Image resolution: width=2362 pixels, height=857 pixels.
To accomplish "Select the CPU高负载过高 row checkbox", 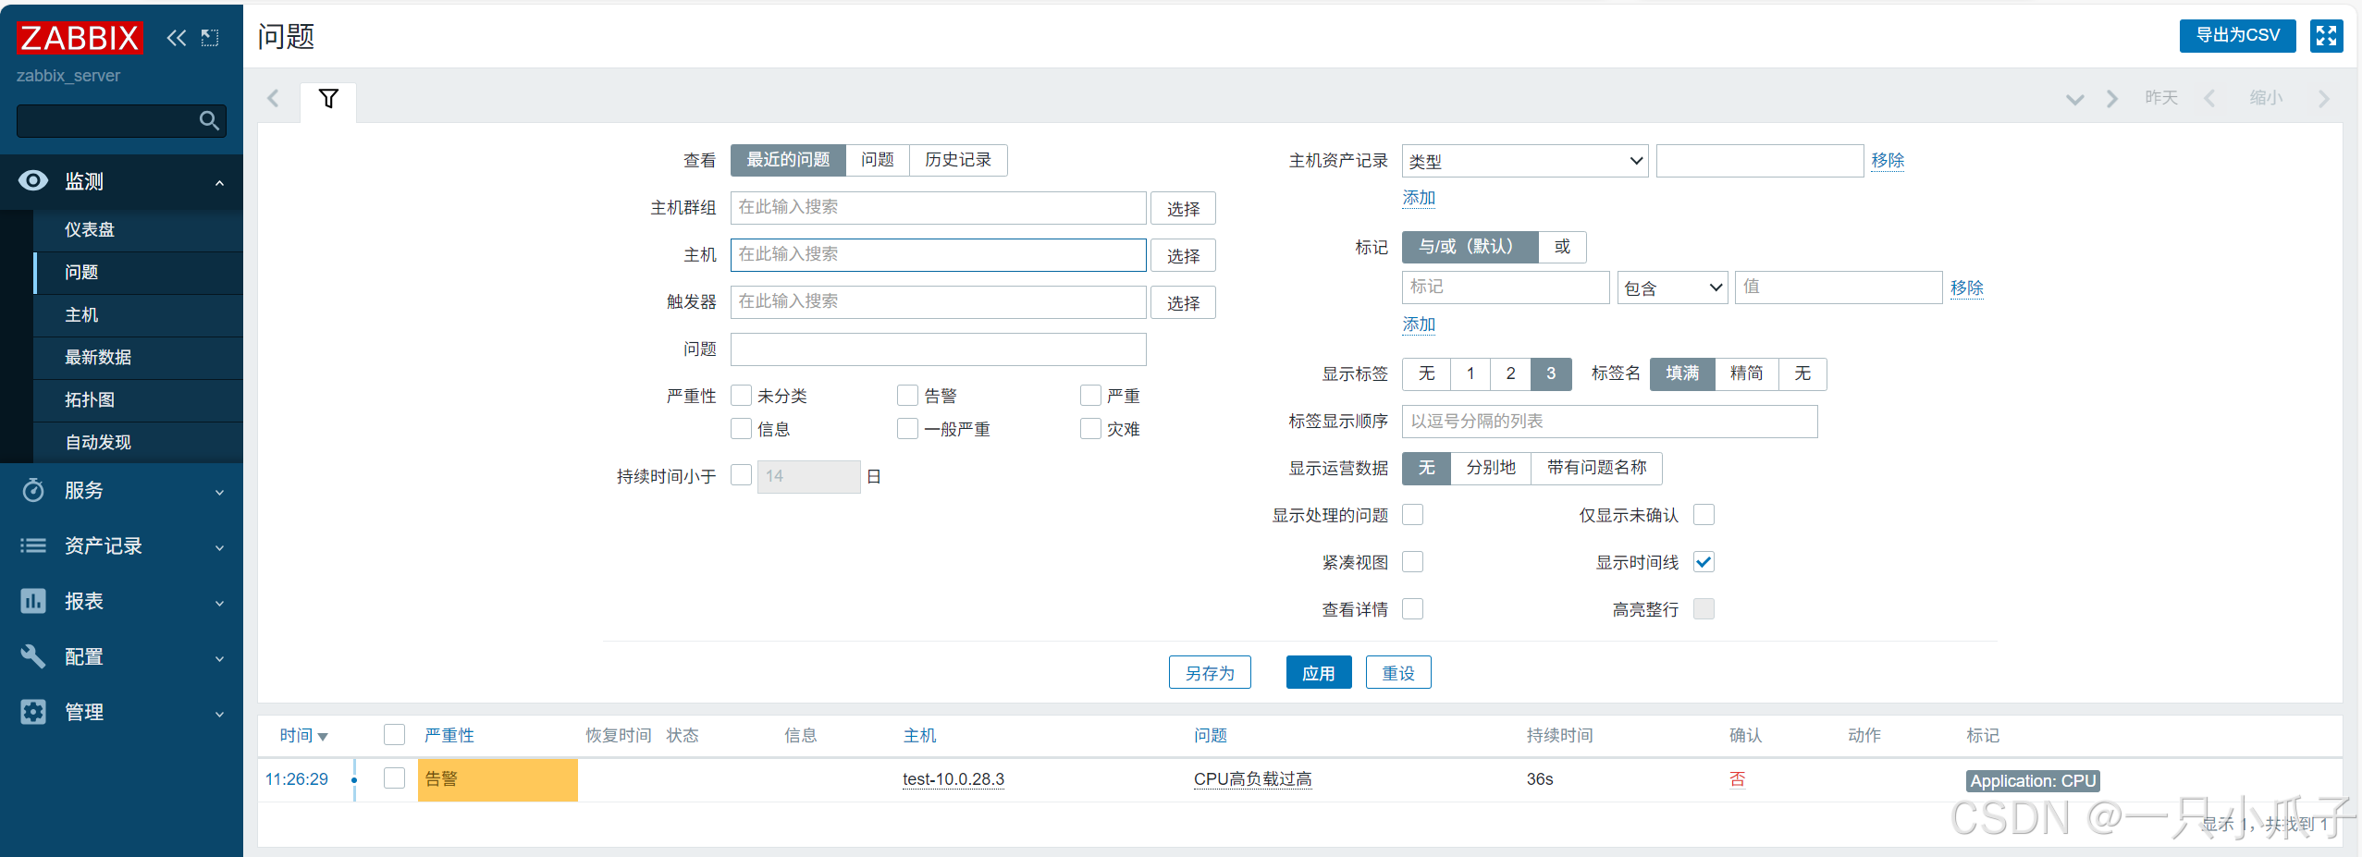I will (394, 778).
